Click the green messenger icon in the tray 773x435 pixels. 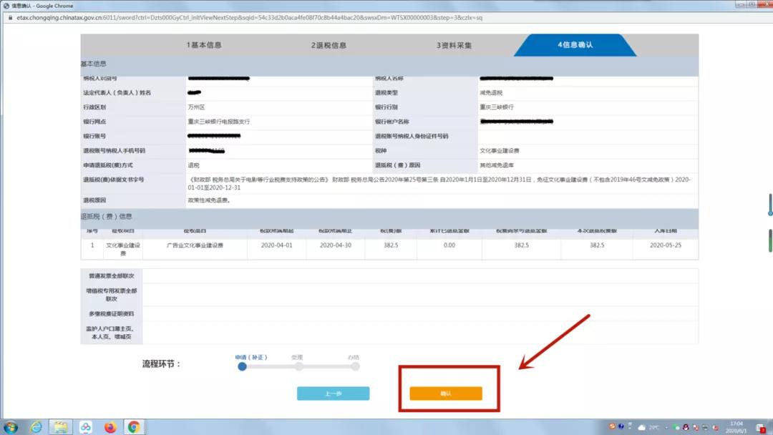click(677, 427)
